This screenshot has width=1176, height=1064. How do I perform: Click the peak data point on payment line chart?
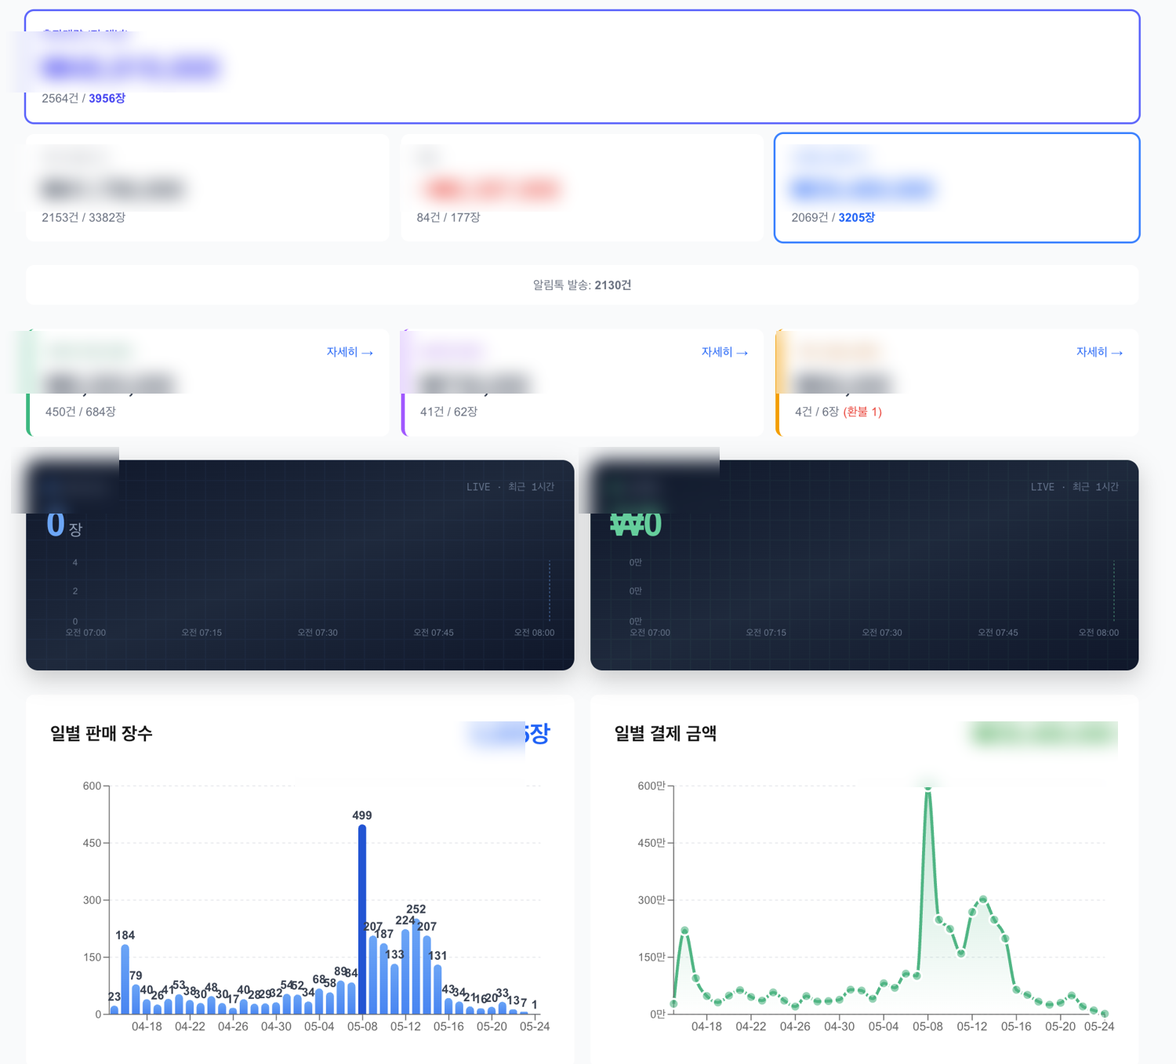927,787
